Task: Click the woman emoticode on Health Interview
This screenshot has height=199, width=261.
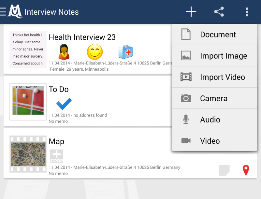Action: click(64, 52)
